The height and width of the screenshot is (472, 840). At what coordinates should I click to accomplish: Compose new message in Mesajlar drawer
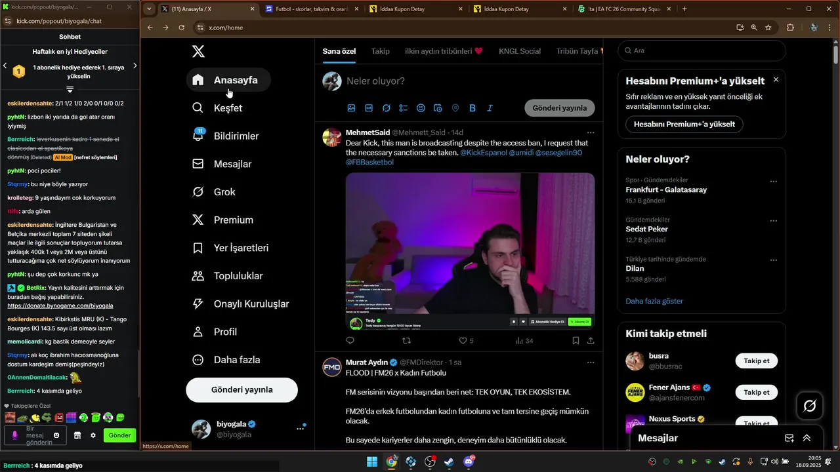point(789,438)
